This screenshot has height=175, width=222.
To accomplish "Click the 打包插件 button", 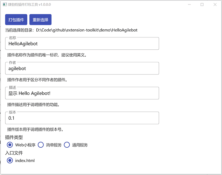I will (16, 20).
